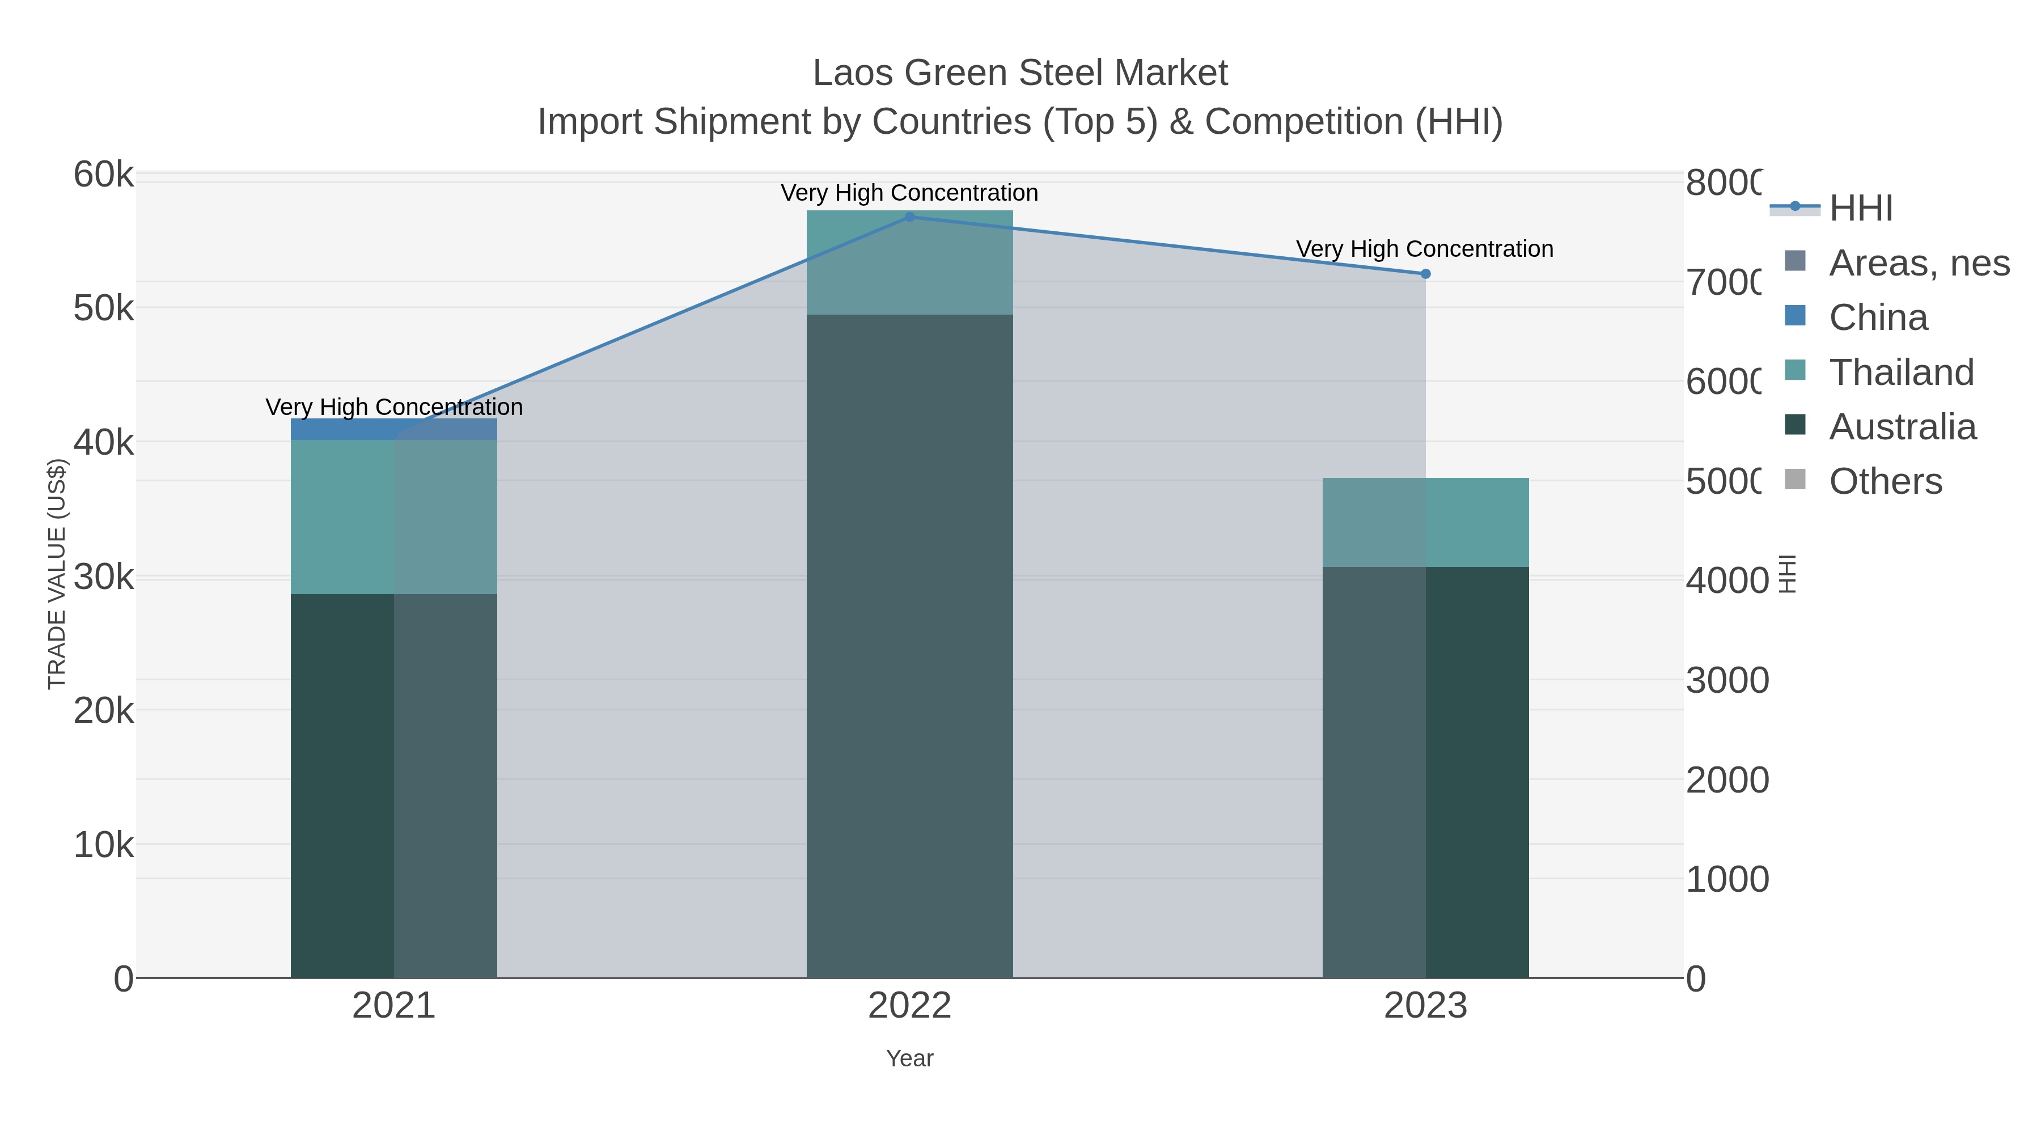This screenshot has width=2041, height=1148.
Task: Click the 2022 x-axis label
Action: tap(909, 1006)
